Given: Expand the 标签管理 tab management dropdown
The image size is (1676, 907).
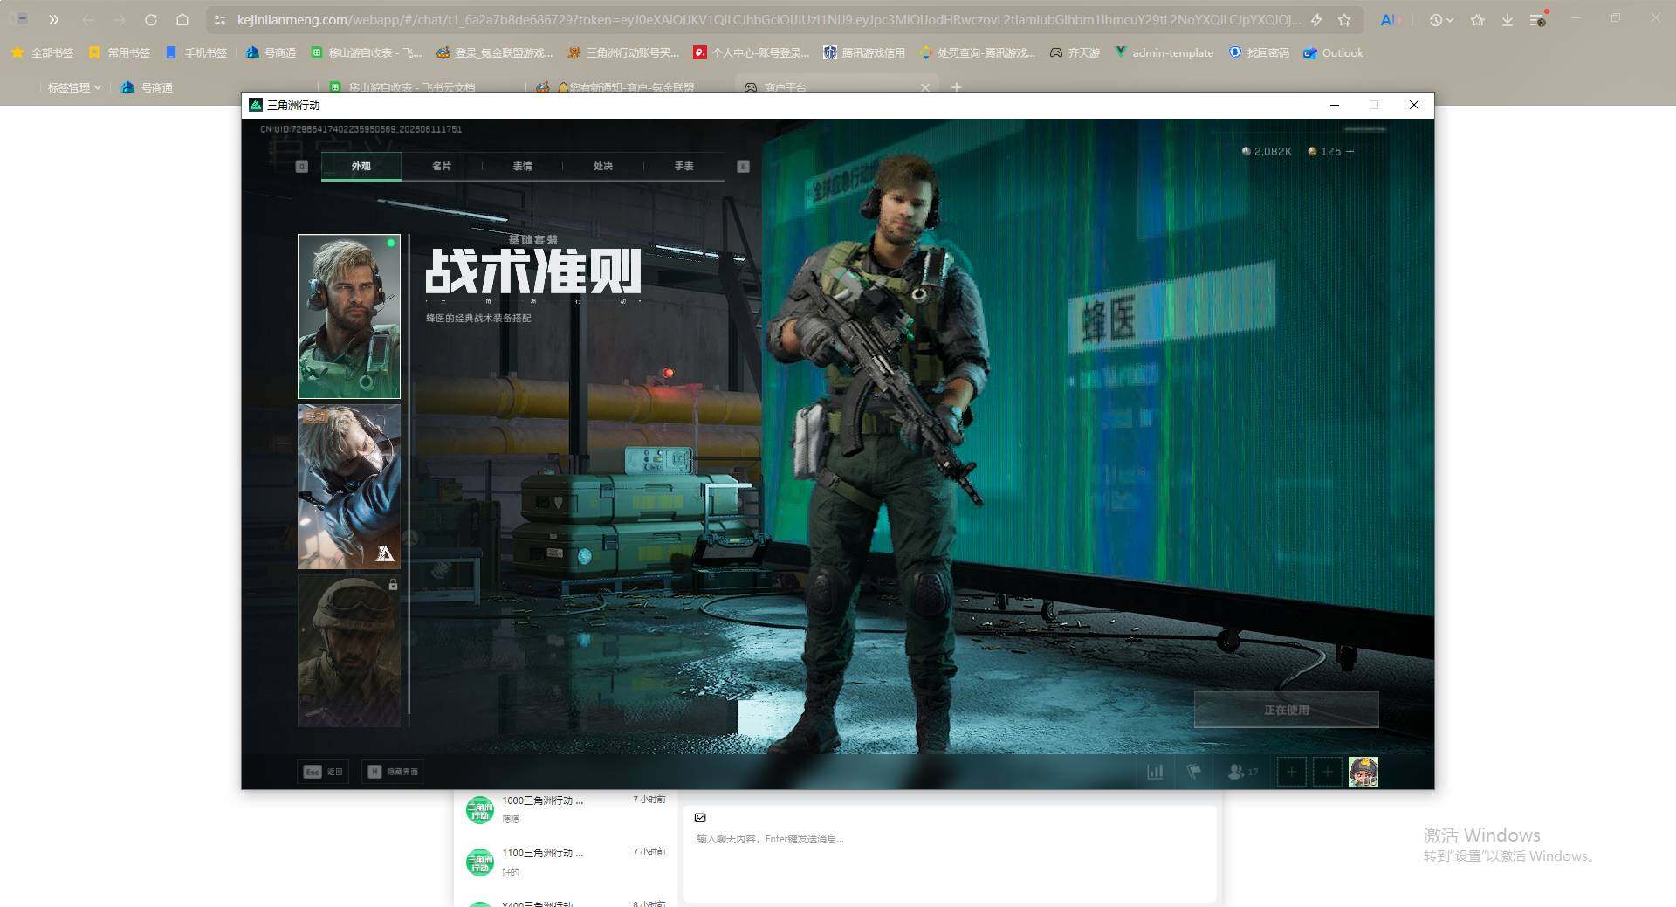Looking at the screenshot, I should (74, 87).
